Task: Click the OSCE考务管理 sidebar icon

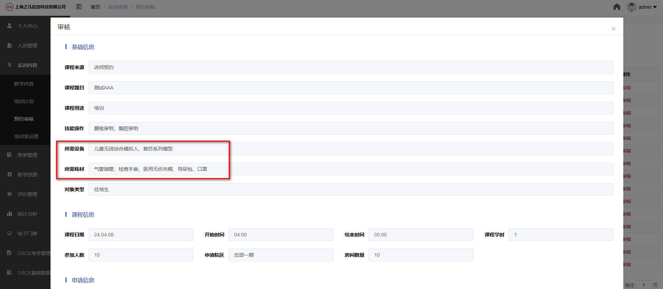Action: (9, 253)
